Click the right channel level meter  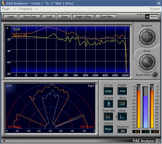152,107
